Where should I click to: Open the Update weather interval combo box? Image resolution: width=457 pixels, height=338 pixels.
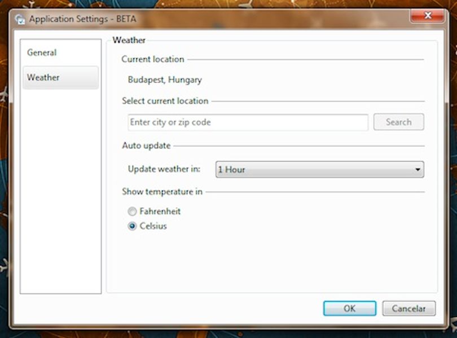click(319, 169)
